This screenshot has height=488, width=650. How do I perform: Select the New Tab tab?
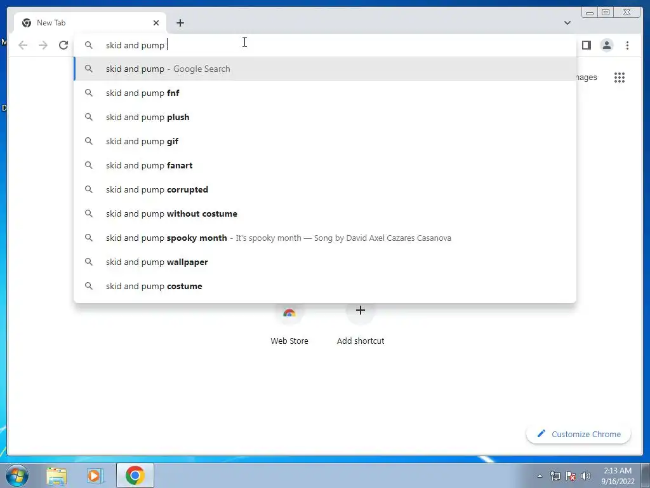click(90, 23)
